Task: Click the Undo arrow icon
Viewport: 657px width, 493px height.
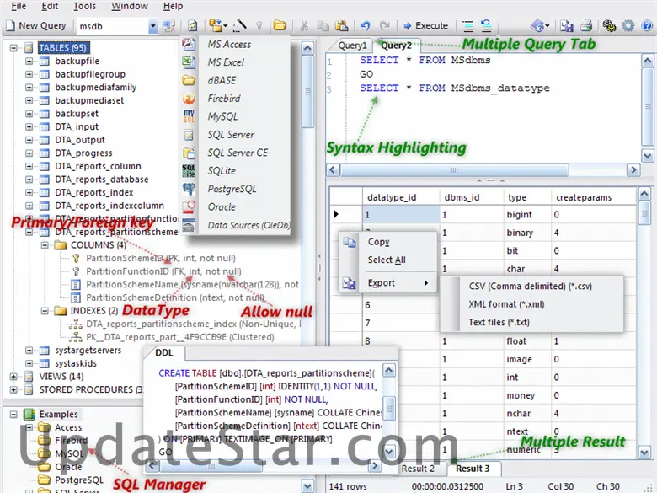Action: coord(366,26)
